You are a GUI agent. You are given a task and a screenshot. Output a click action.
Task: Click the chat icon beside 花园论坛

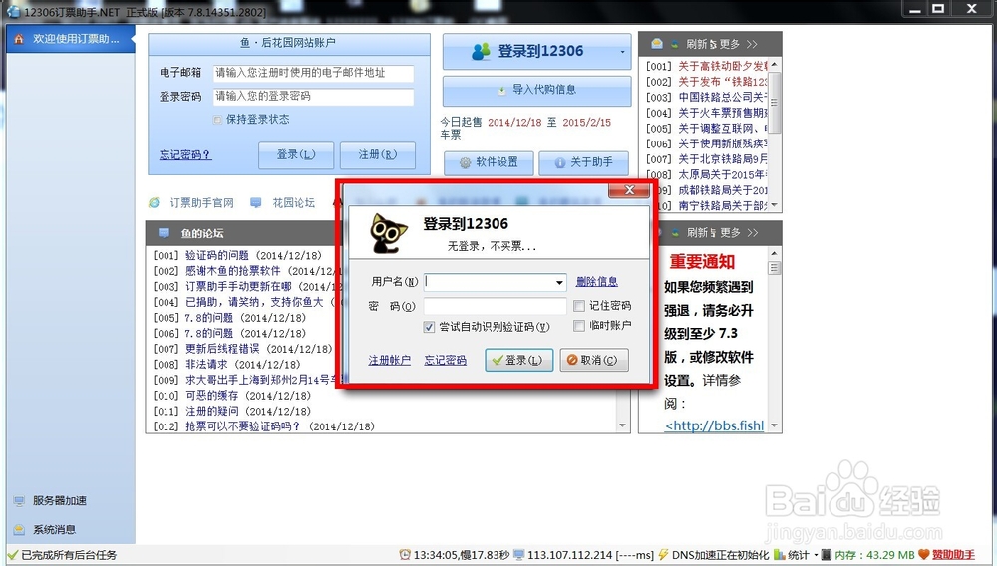pos(255,202)
